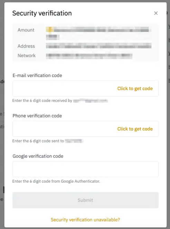The height and width of the screenshot is (229, 170).
Task: Open Security verification unavailable link
Action: [x=85, y=220]
